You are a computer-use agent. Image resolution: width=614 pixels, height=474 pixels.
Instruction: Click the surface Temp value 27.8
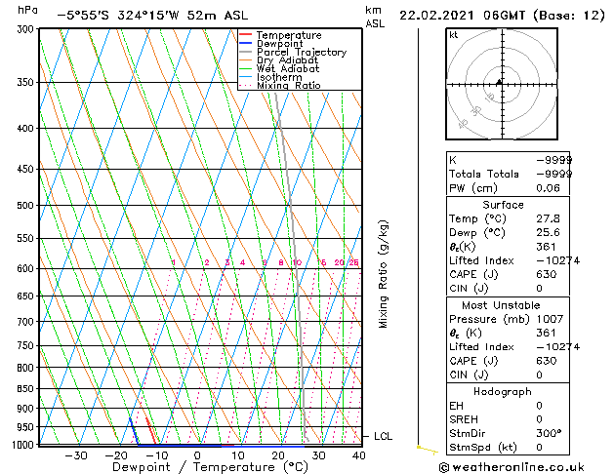click(x=548, y=218)
